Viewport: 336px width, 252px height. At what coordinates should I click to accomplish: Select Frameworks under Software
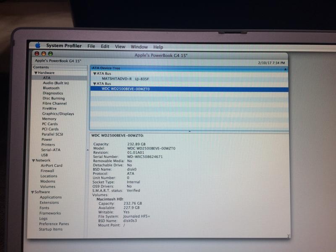pyautogui.click(x=50, y=213)
